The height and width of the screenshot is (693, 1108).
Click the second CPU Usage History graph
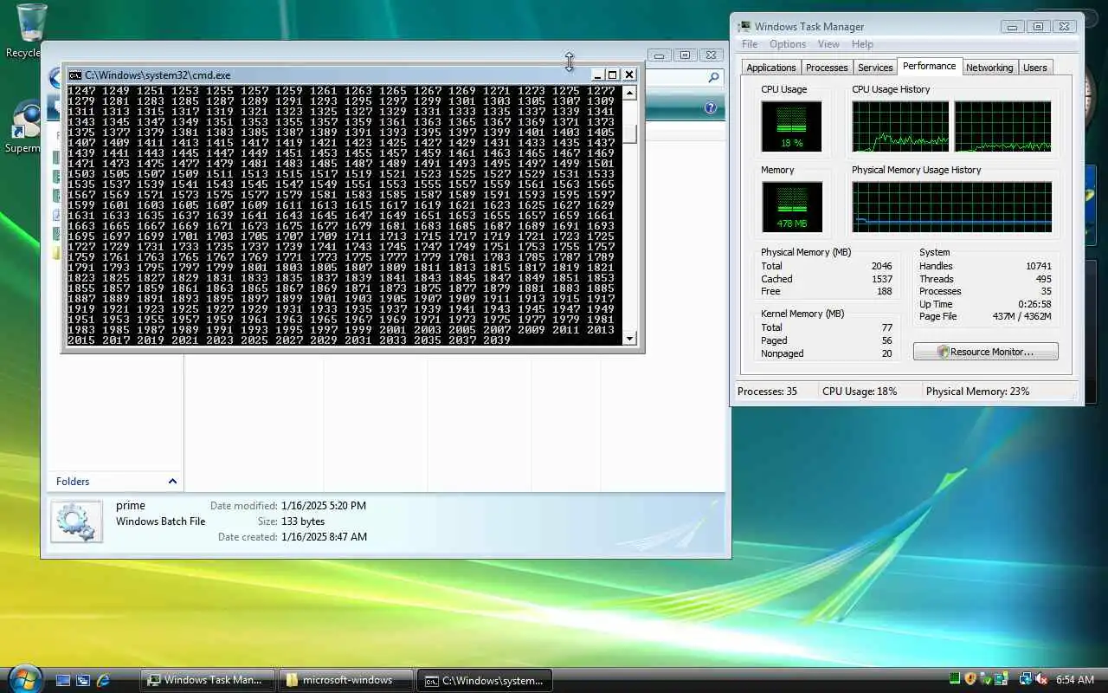click(1003, 126)
